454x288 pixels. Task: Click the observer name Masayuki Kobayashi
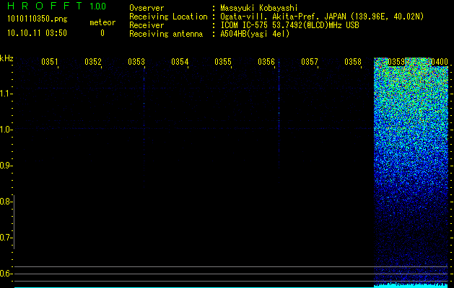click(259, 8)
